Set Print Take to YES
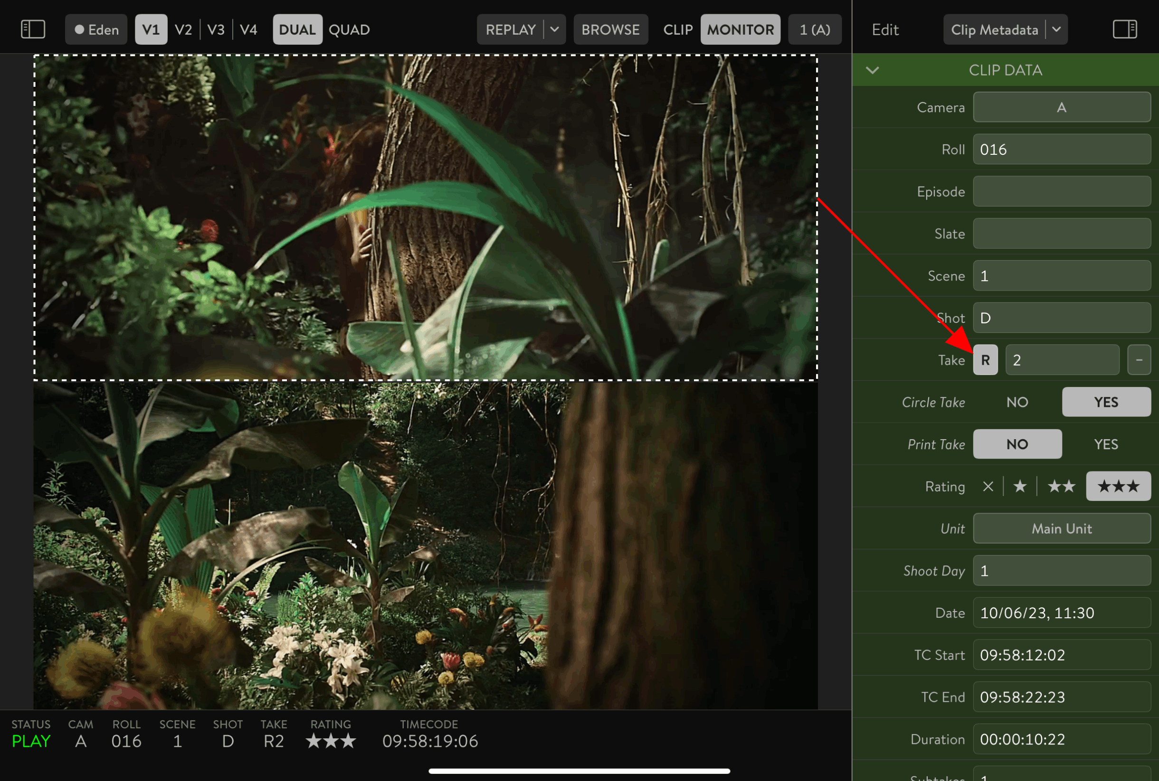Screen dimensions: 1159x781 (x=1106, y=444)
